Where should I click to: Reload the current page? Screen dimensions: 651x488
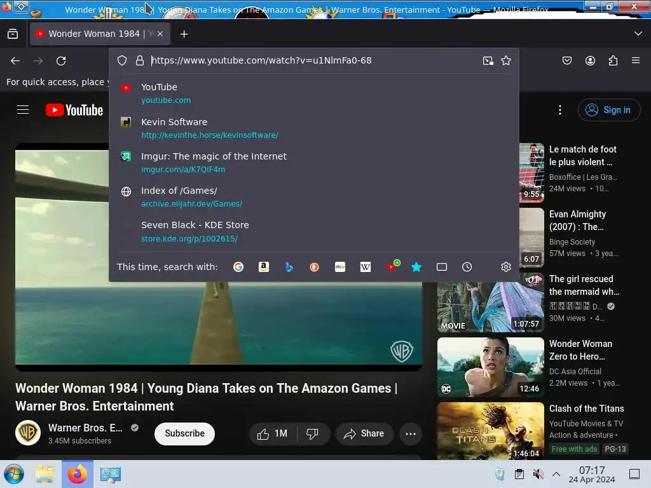point(61,61)
